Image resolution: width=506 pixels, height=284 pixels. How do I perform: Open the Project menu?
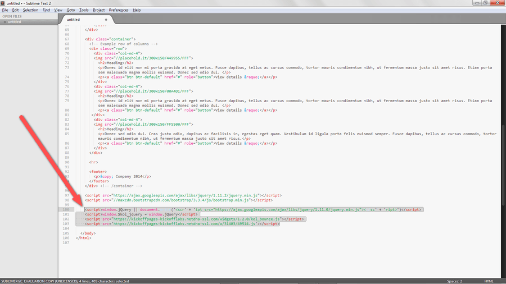pos(99,10)
